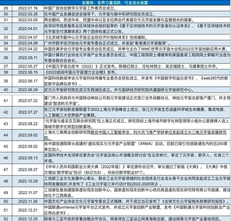Click text about 深圳市信息服务业区块链协会
The image size is (231, 221).
coord(137,28)
